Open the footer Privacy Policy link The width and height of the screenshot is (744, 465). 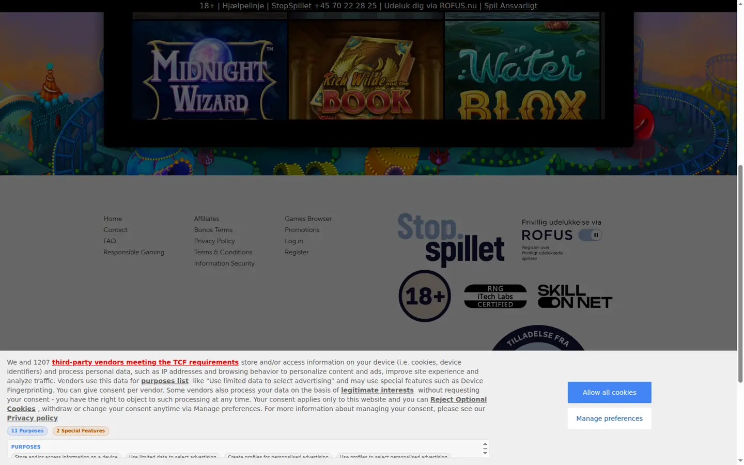point(214,241)
